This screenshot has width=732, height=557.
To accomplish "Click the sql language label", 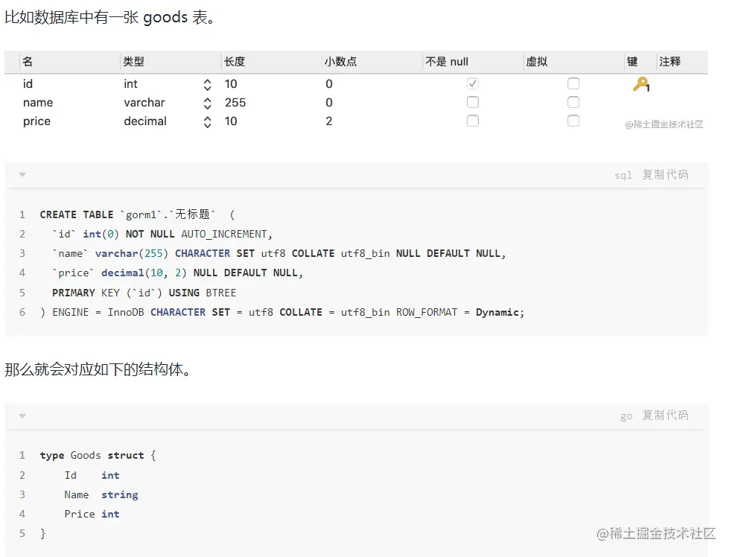I will point(623,175).
